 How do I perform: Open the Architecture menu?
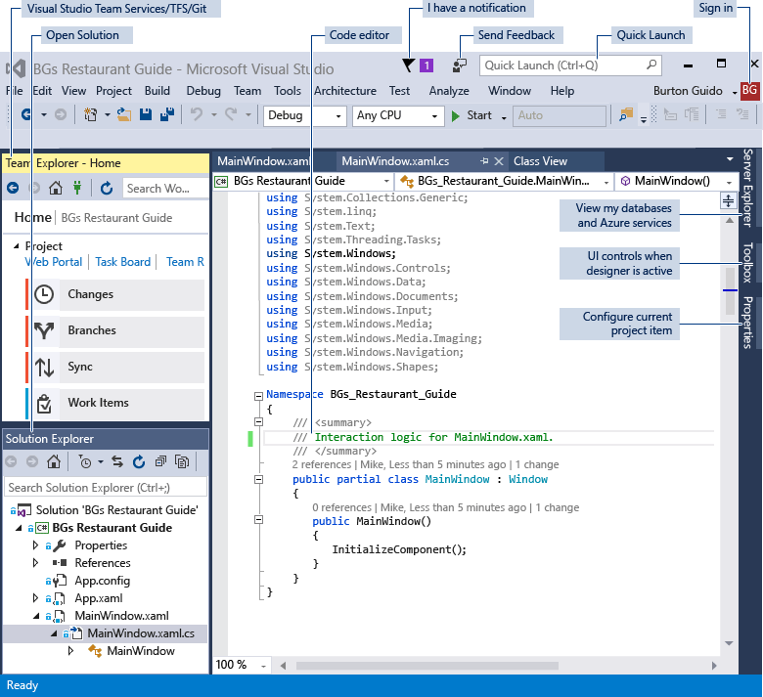tap(345, 91)
